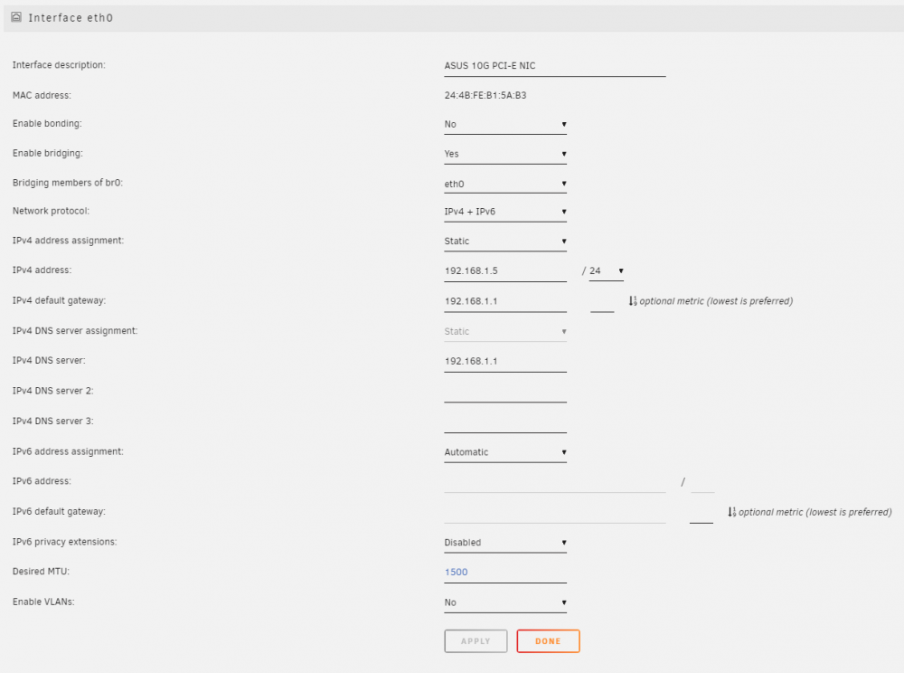Open IPv6 privacy extensions dropdown
Screen dimensions: 904x673
[505, 543]
